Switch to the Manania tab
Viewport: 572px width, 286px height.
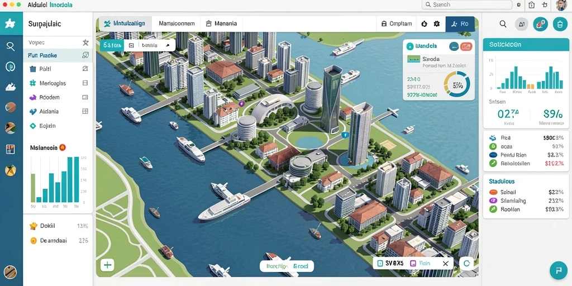(221, 23)
